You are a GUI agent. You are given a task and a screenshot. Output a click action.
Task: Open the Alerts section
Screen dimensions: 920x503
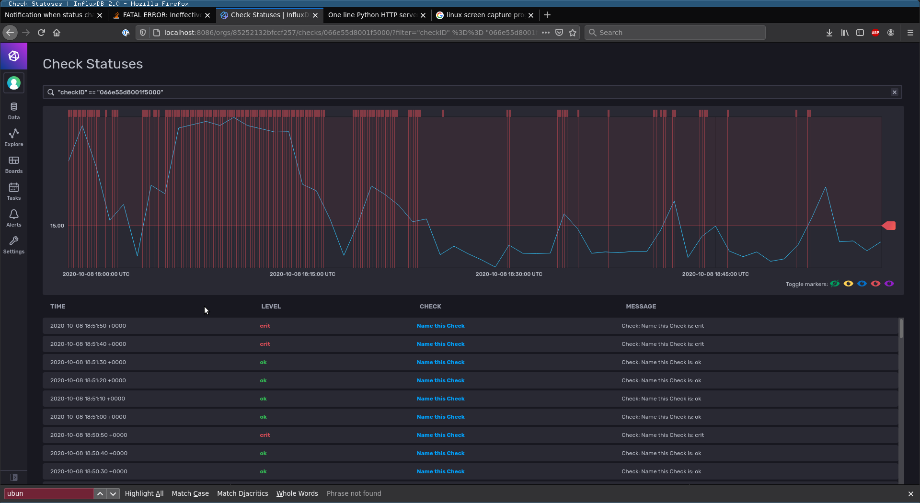[x=14, y=218]
